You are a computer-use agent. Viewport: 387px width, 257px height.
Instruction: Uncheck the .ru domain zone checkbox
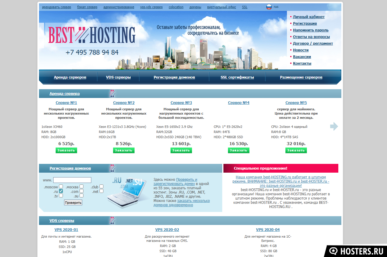(x=61, y=191)
